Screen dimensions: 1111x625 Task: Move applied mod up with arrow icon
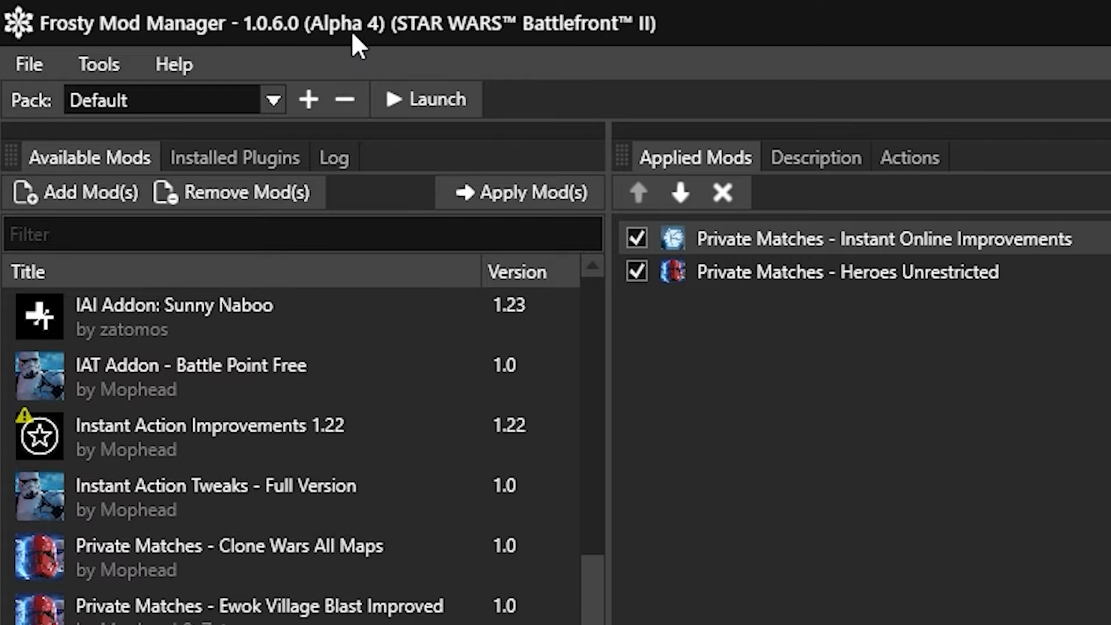(x=638, y=192)
